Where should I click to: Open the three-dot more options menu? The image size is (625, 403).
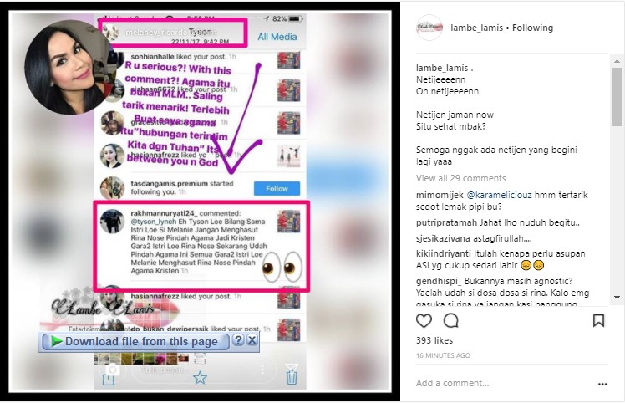tap(602, 384)
